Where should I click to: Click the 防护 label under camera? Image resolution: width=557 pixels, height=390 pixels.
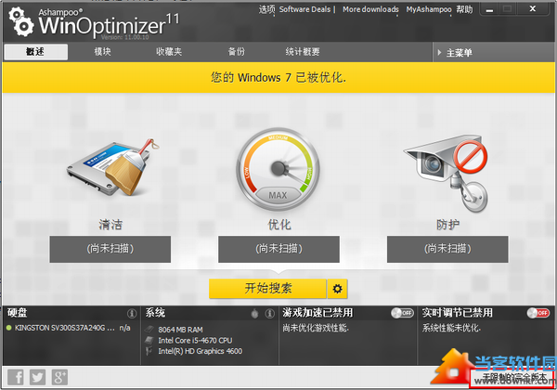(448, 225)
